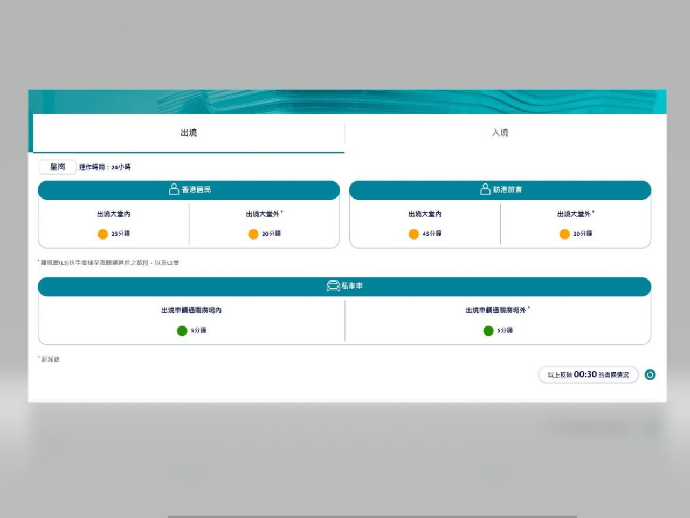Click green status dot under 出境車輛通關廣場外

pos(488,330)
